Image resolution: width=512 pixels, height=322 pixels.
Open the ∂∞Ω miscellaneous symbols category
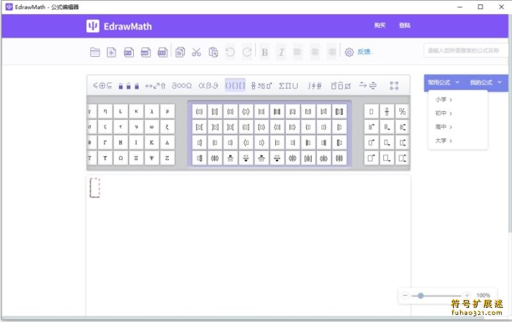click(x=182, y=86)
